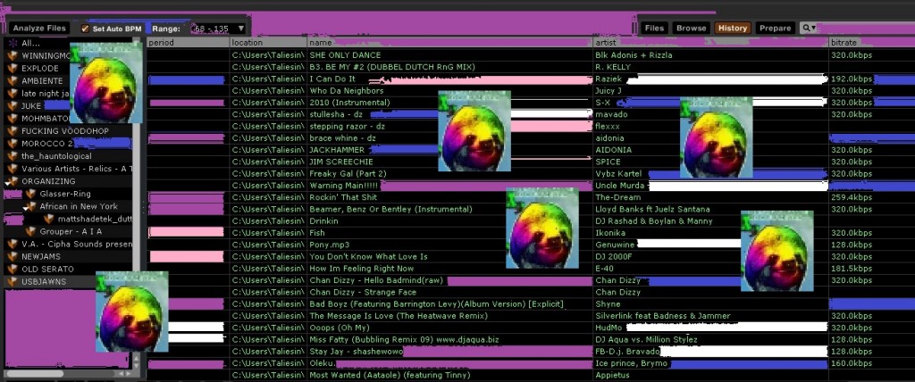Image resolution: width=915 pixels, height=382 pixels.
Task: Sort by the bitrate column header
Action: (872, 43)
